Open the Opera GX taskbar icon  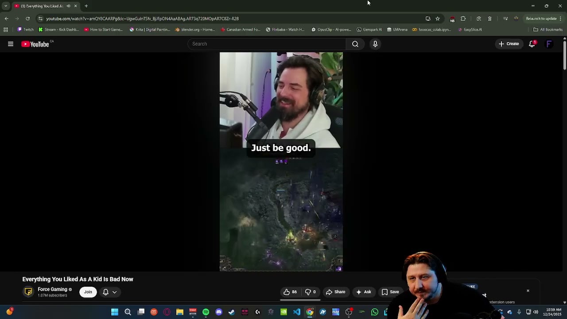(x=167, y=312)
